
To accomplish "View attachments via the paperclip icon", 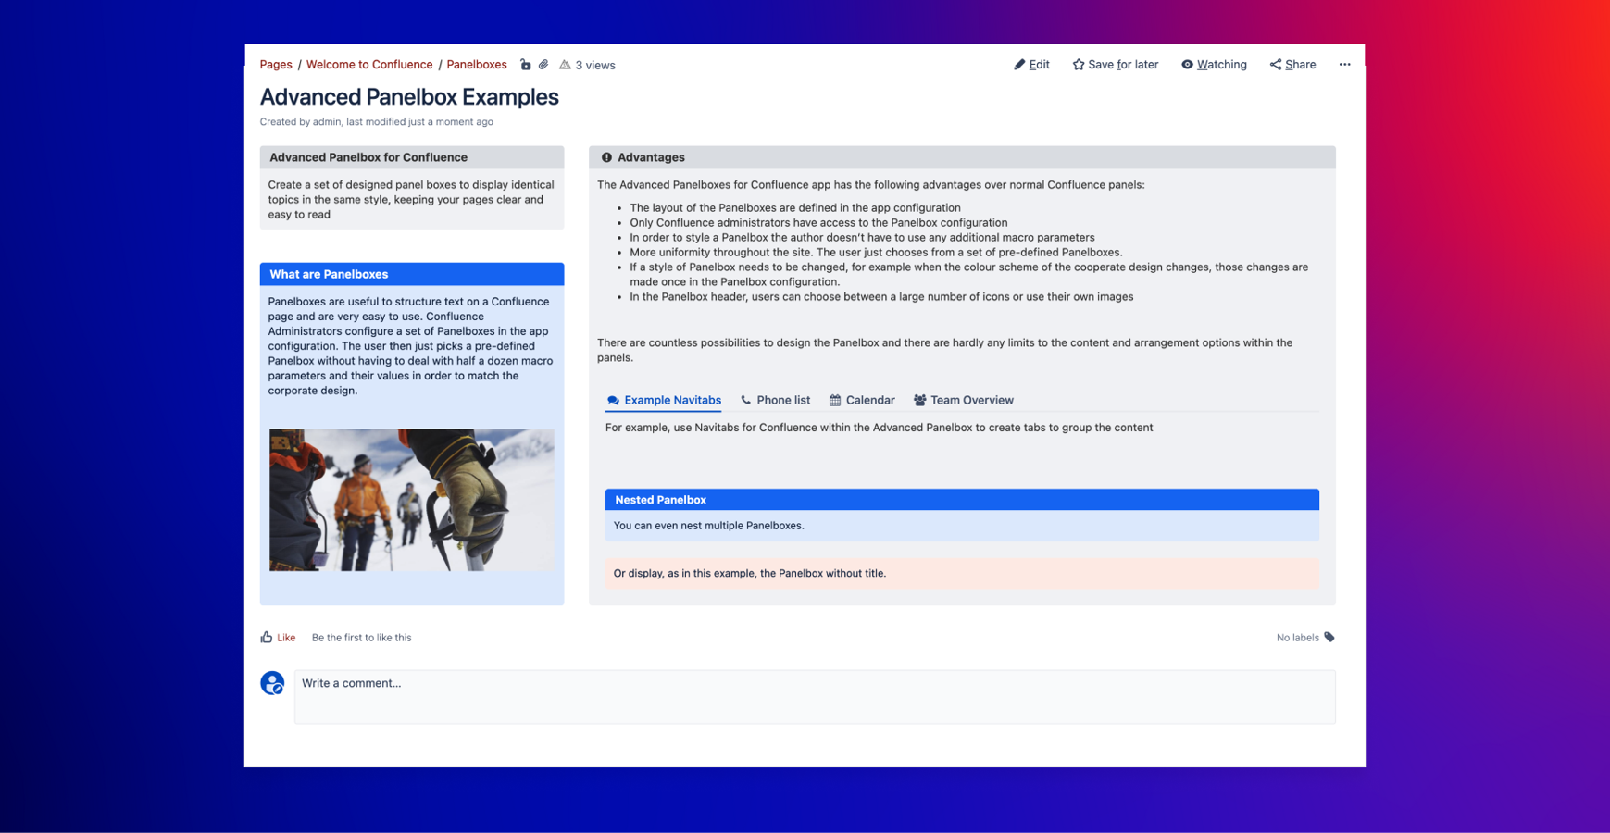I will coord(543,65).
